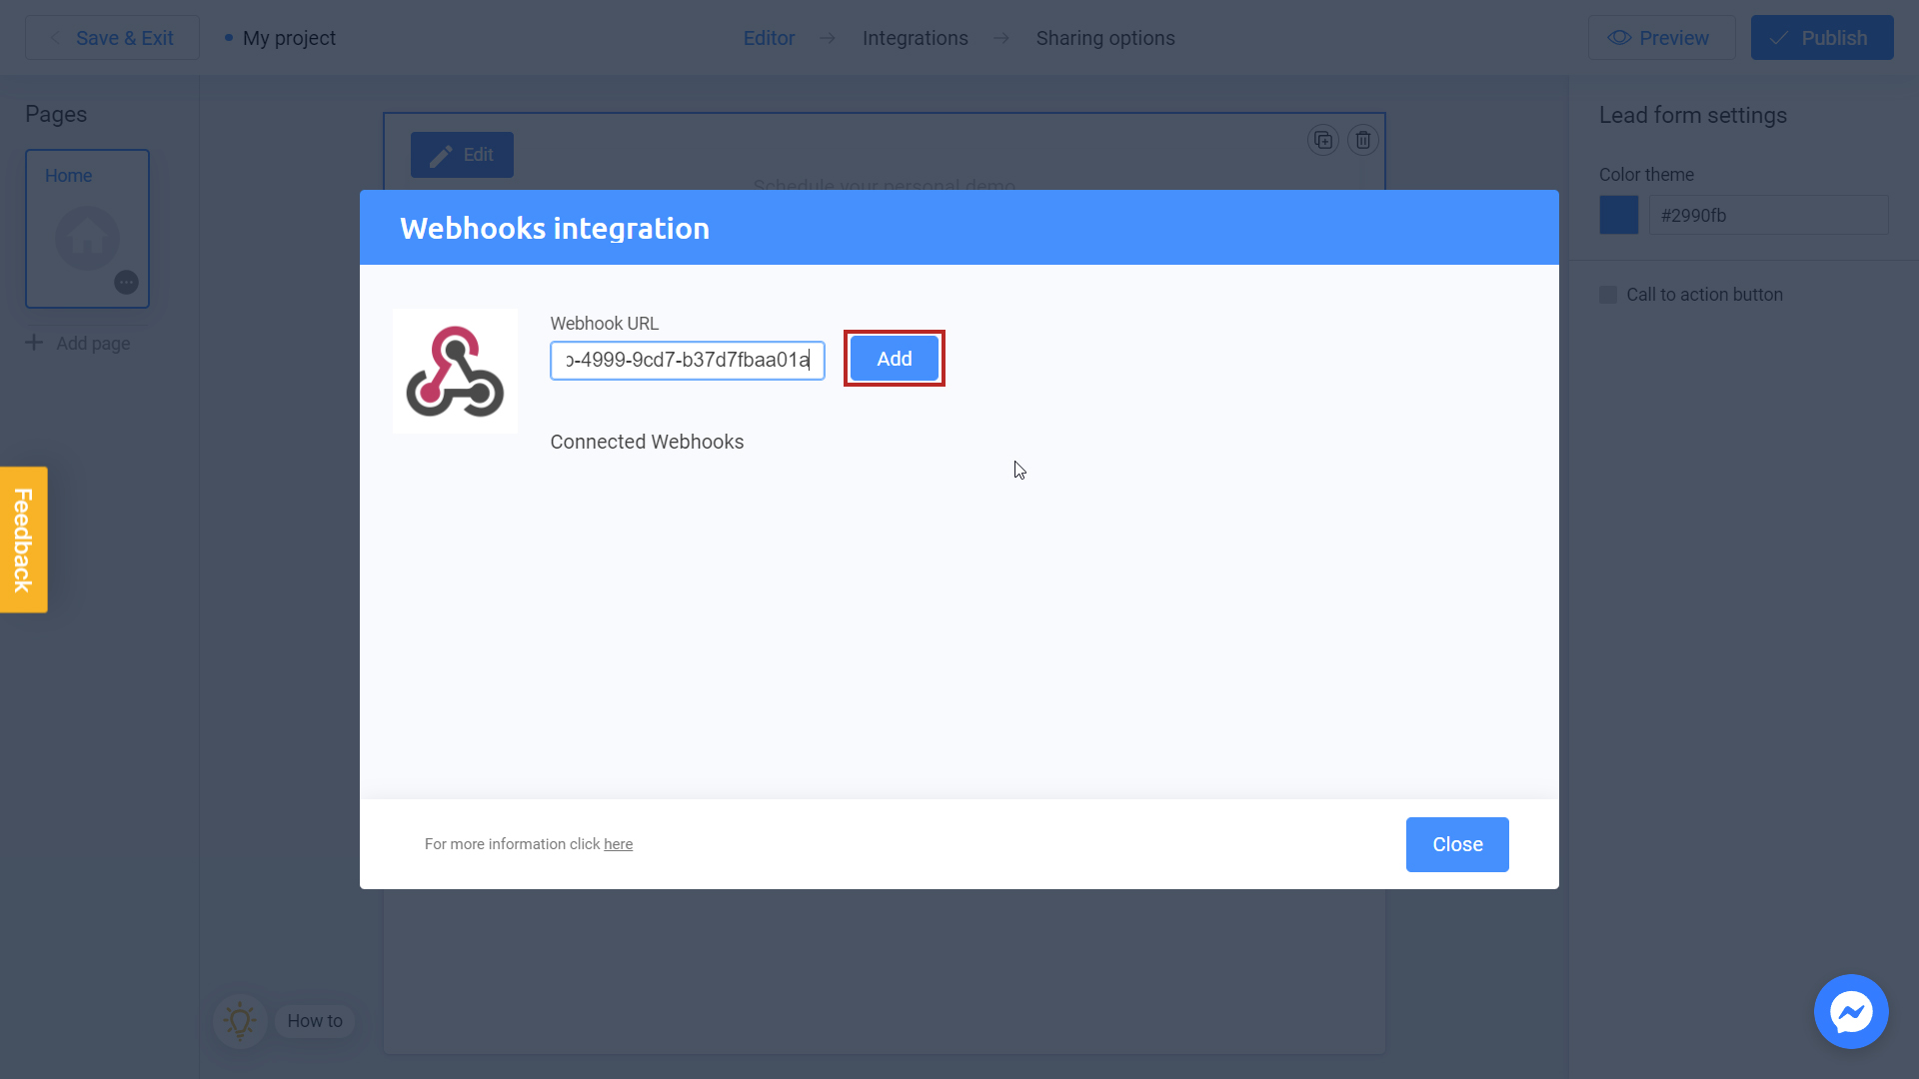
Task: Toggle the Call to action button checkbox
Action: (1608, 294)
